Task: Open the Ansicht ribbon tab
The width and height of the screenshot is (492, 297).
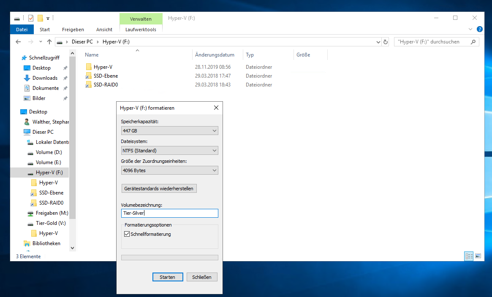Action: [x=104, y=30]
